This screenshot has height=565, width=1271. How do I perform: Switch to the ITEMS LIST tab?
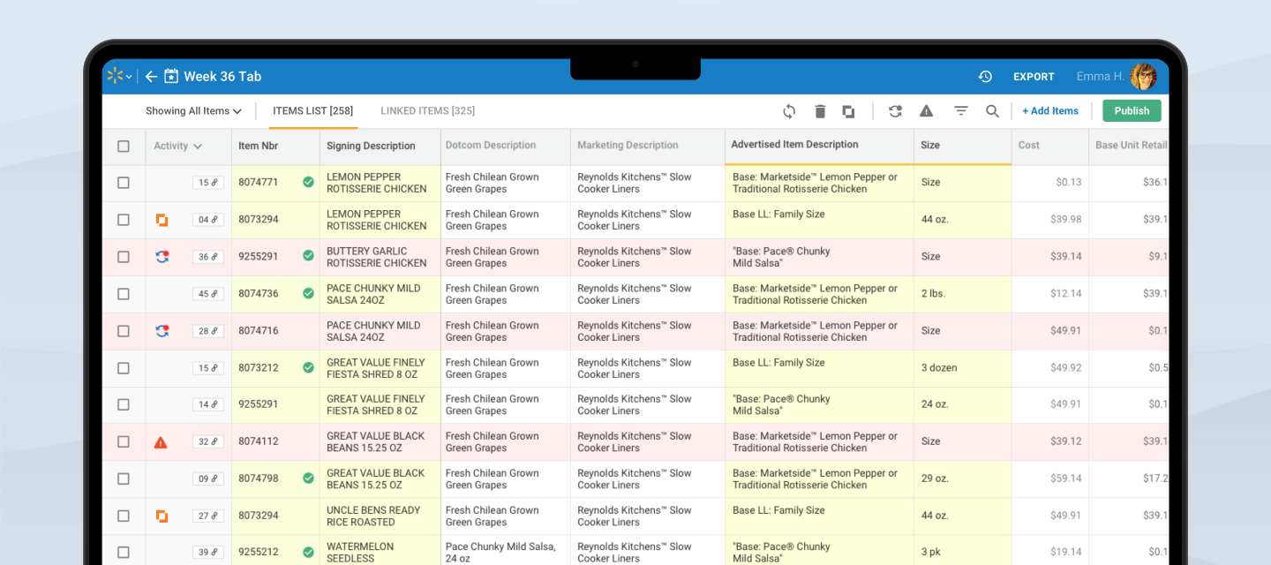[312, 111]
